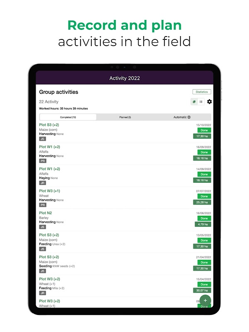The height and width of the screenshot is (332, 249).
Task: Tap PR badge under Wheat harvesting
Action: tap(43, 205)
